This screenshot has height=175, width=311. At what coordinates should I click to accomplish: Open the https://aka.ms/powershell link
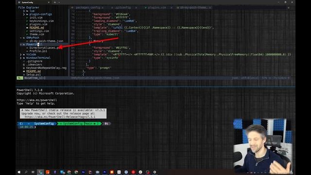[x=37, y=100]
